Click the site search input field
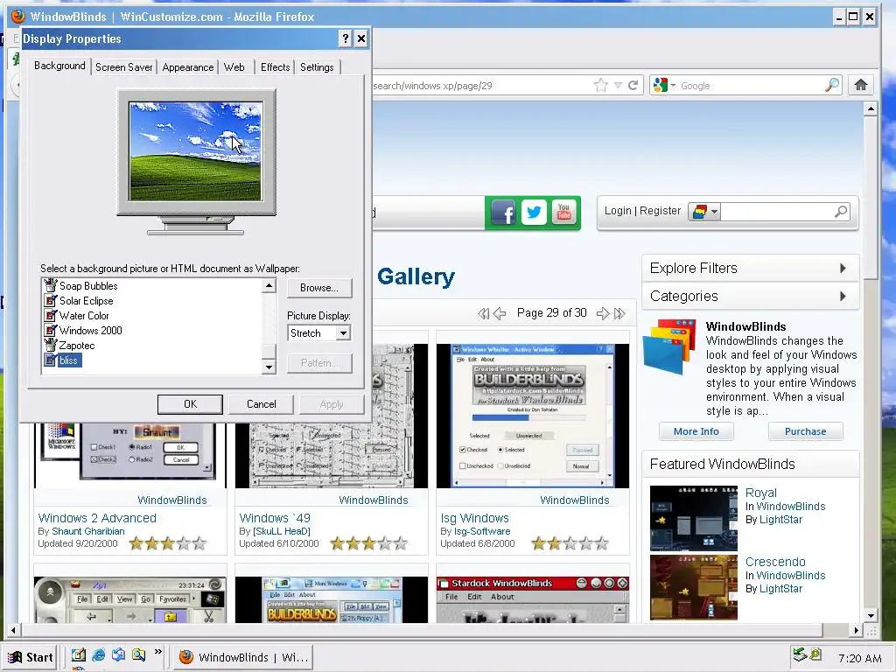Screen dimensions: 896x672 click(x=777, y=212)
